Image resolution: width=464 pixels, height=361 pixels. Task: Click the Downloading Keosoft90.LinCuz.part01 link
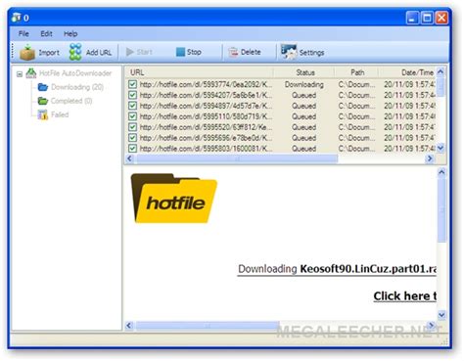tap(337, 269)
